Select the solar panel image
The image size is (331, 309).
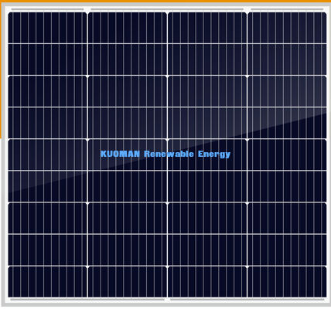point(166,154)
